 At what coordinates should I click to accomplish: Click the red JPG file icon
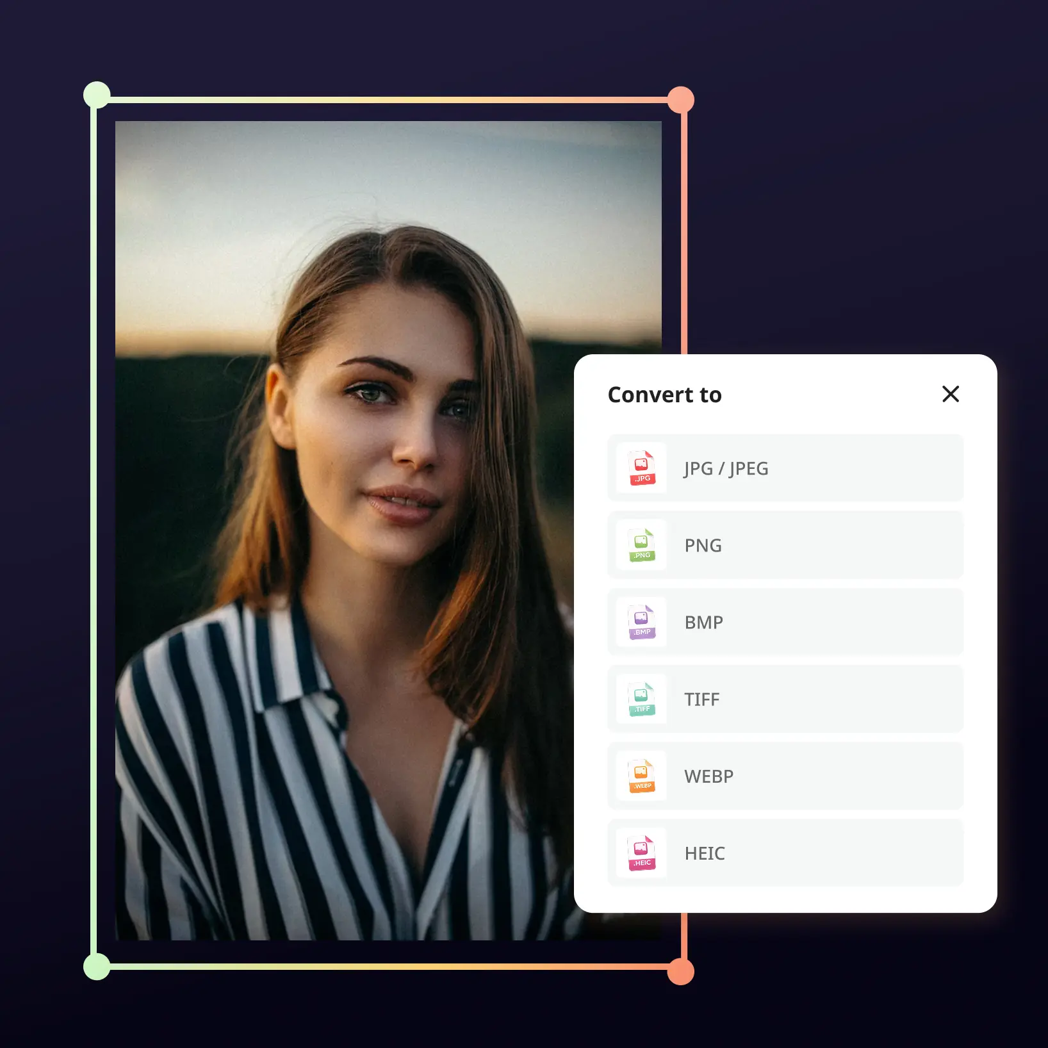point(642,468)
